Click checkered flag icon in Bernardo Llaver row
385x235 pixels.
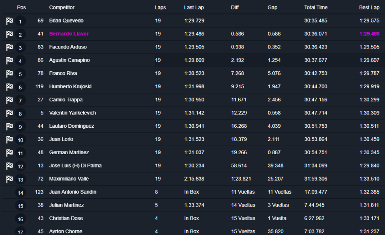click(9, 34)
